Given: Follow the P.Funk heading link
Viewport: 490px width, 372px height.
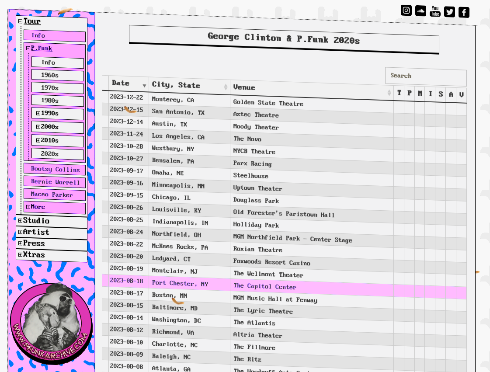Looking at the screenshot, I should click(x=42, y=48).
